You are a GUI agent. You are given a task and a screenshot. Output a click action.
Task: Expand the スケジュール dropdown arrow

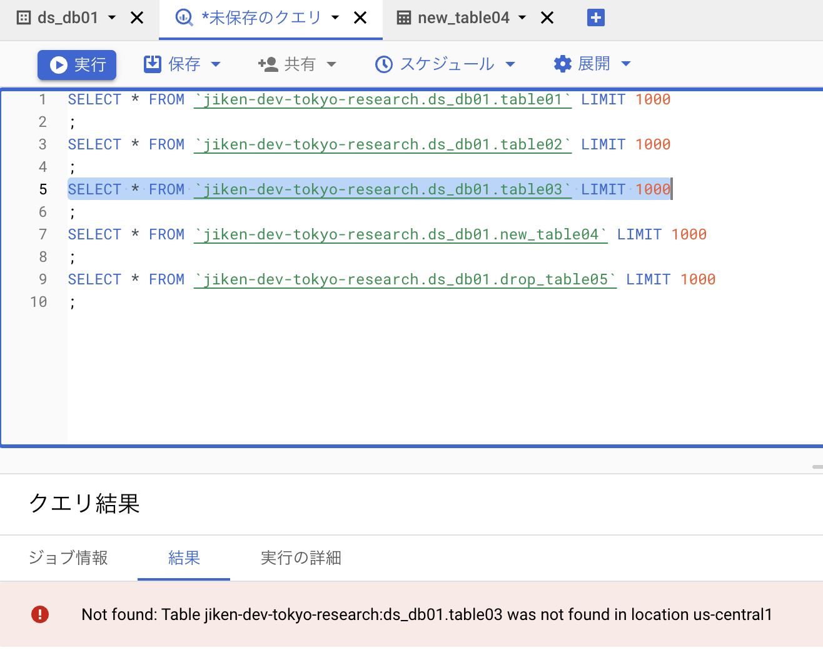pyautogui.click(x=510, y=64)
